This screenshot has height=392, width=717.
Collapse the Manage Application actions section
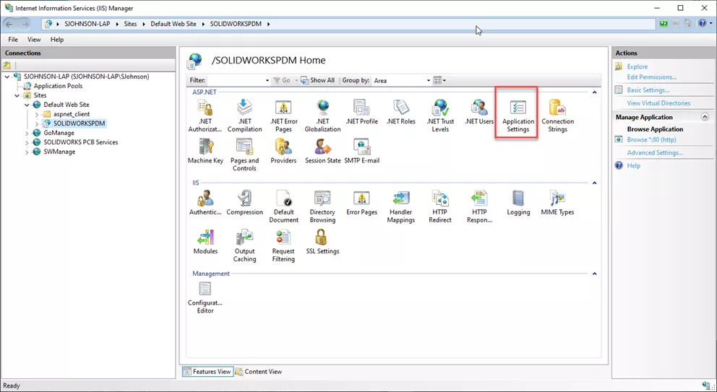click(x=705, y=117)
